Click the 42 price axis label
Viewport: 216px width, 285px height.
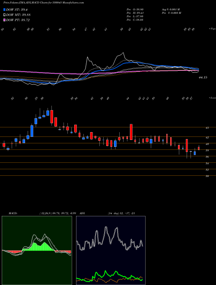207,138
